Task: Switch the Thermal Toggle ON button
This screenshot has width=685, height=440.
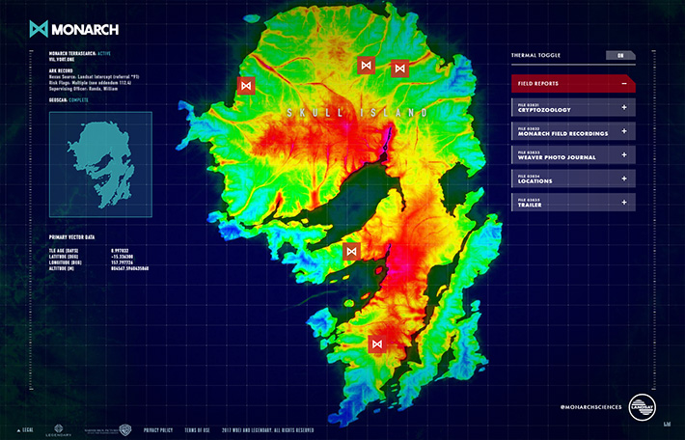Action: point(620,56)
